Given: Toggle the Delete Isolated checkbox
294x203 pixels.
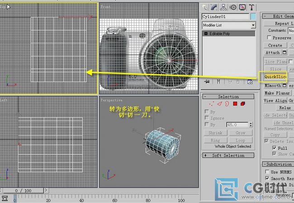Looking at the screenshot, I should click(266, 141).
